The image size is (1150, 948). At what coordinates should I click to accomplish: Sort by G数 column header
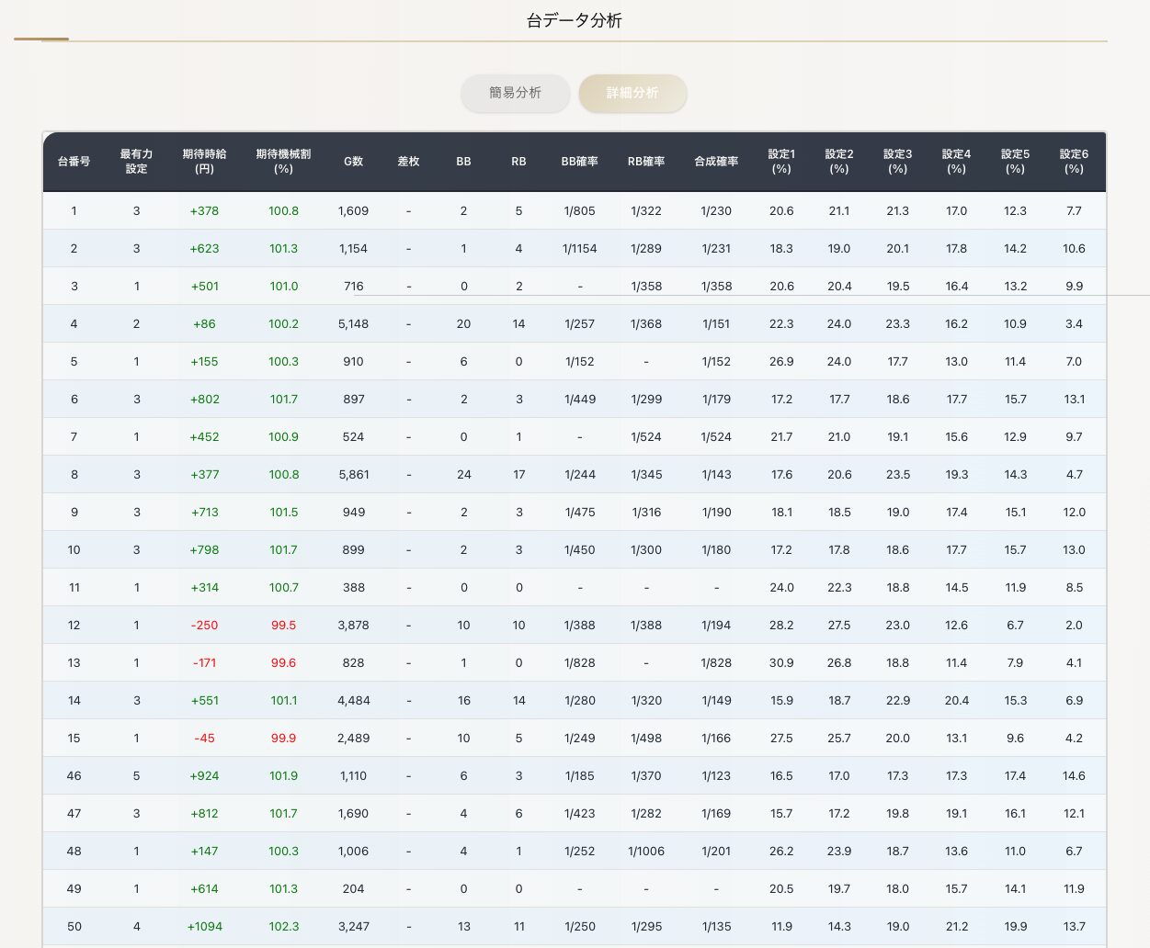pos(353,162)
